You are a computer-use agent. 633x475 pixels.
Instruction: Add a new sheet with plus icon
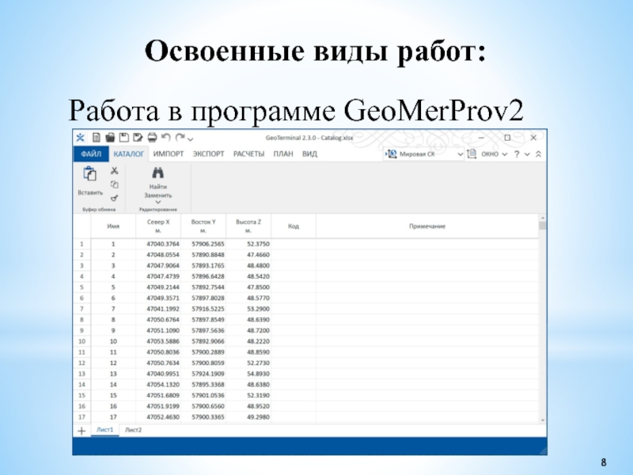pos(81,431)
